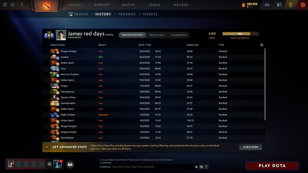
Task: Click the James red days profile picture
Action: pyautogui.click(x=61, y=35)
